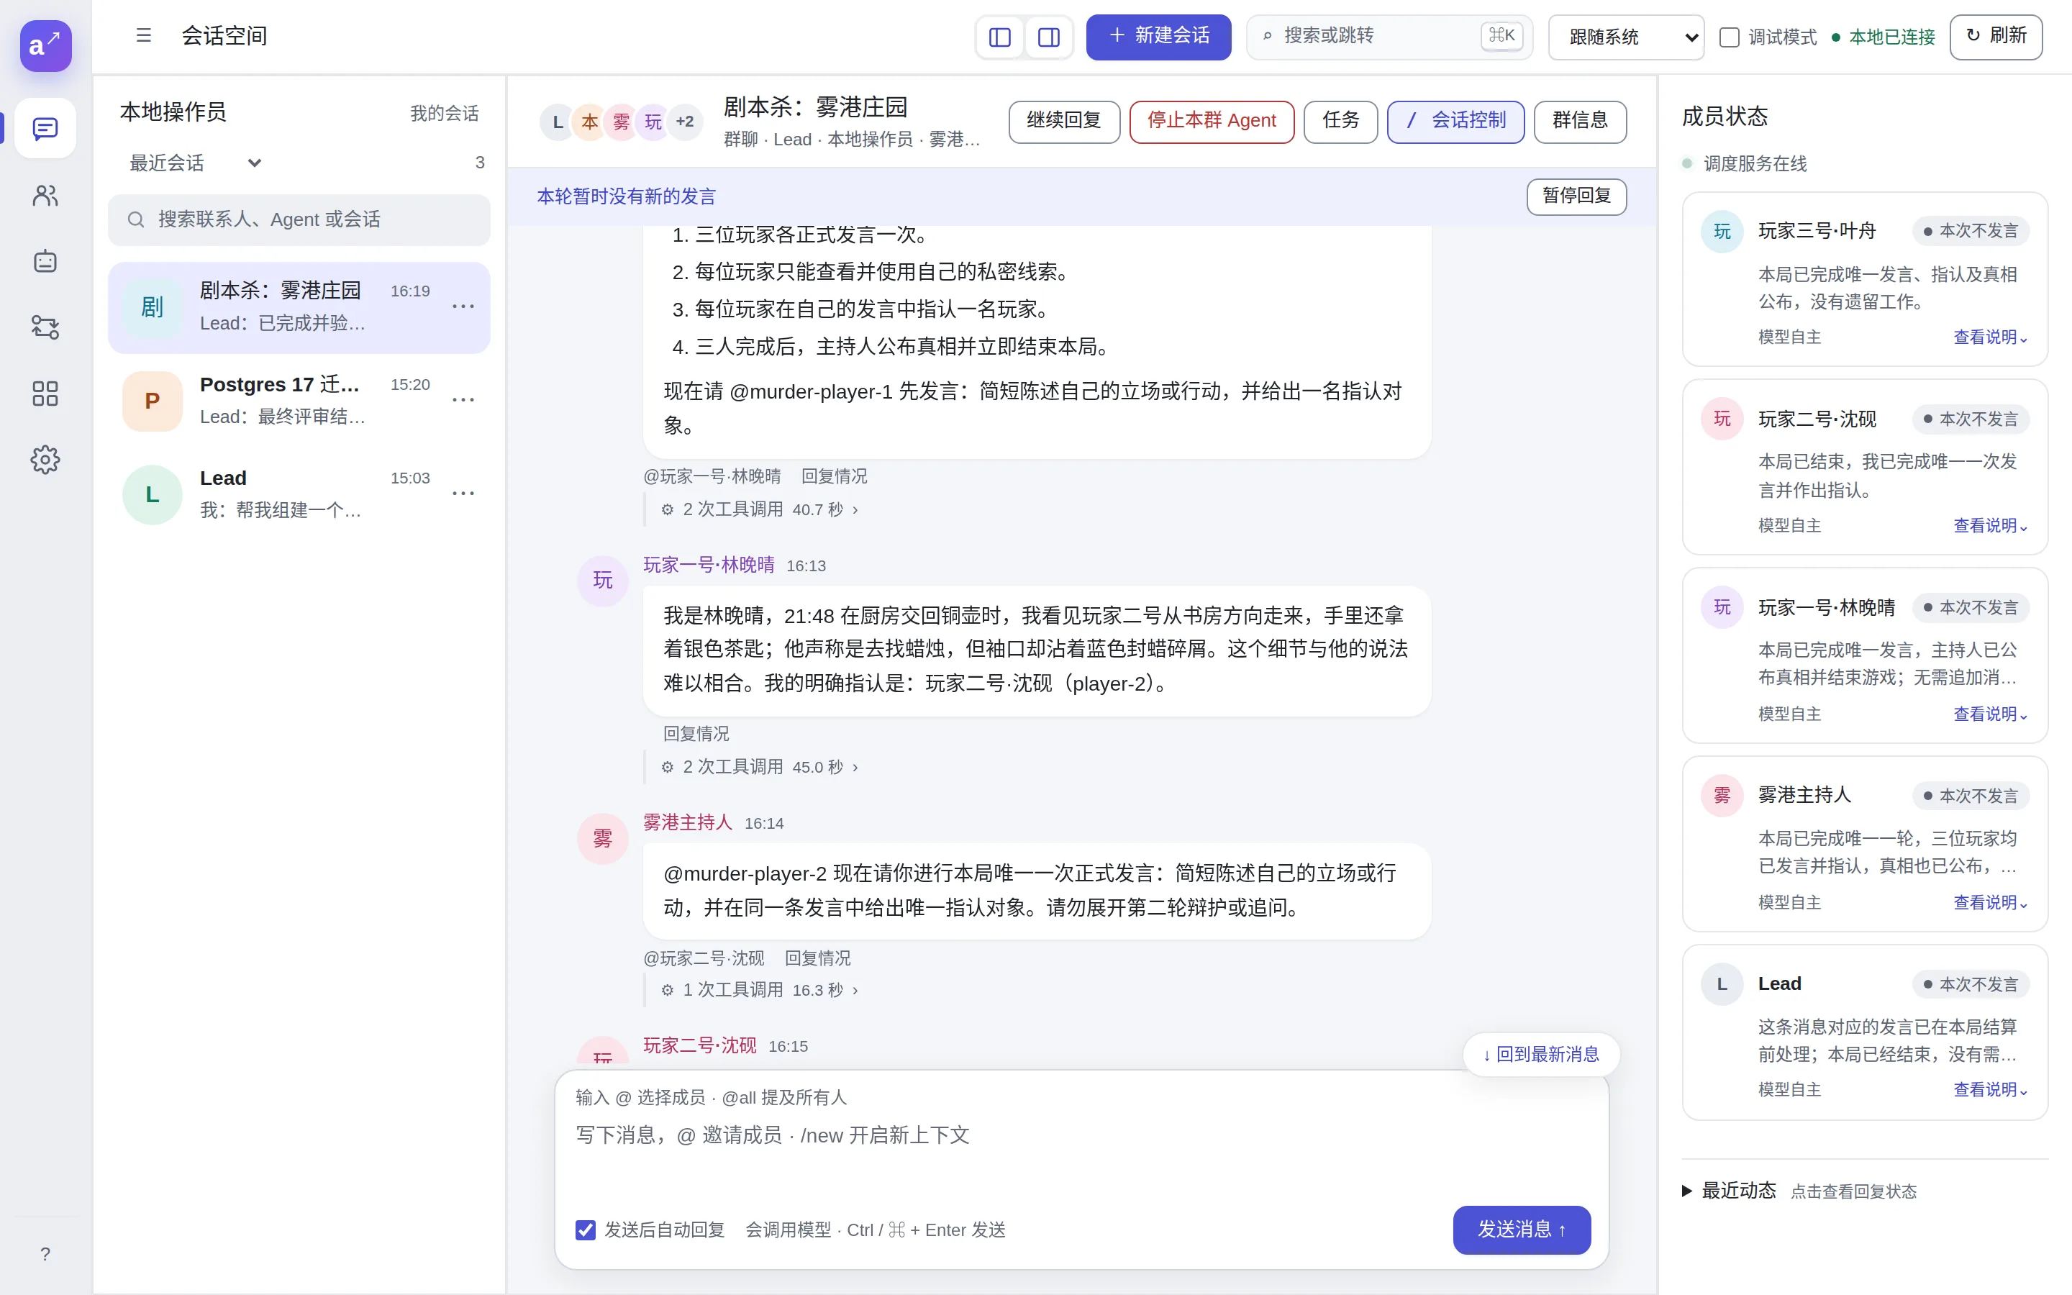Expand the 最近会话 dropdown

(x=195, y=163)
